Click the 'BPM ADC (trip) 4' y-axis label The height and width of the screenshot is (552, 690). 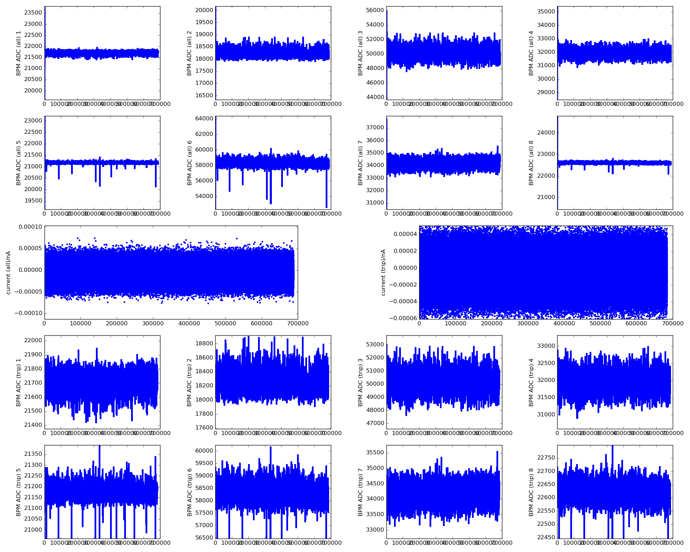[x=531, y=382]
